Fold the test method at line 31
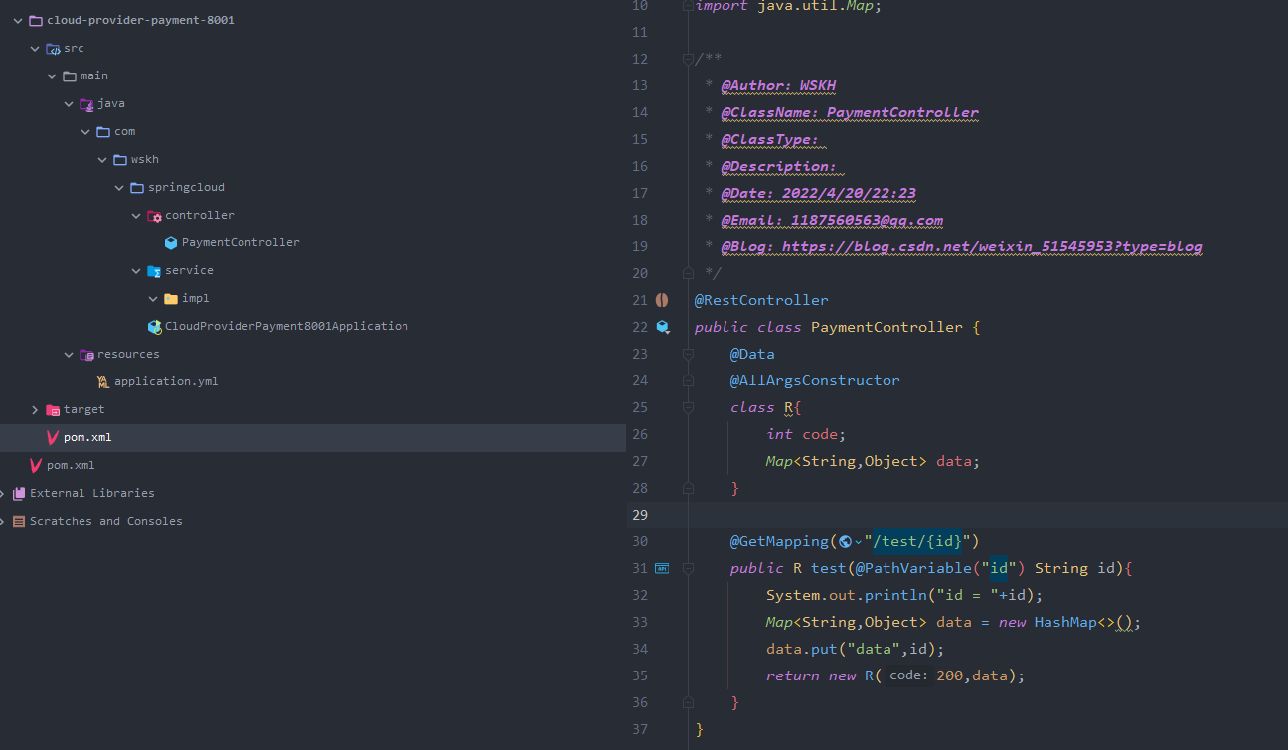Image resolution: width=1288 pixels, height=750 pixels. tap(688, 568)
